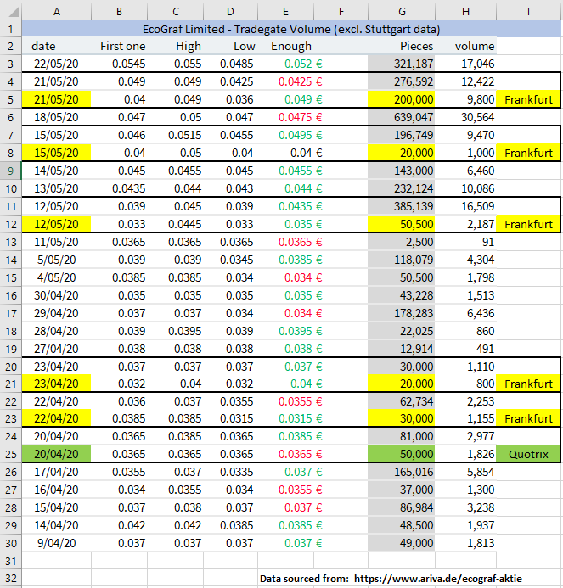Click green date cell 20/04/20

56,454
